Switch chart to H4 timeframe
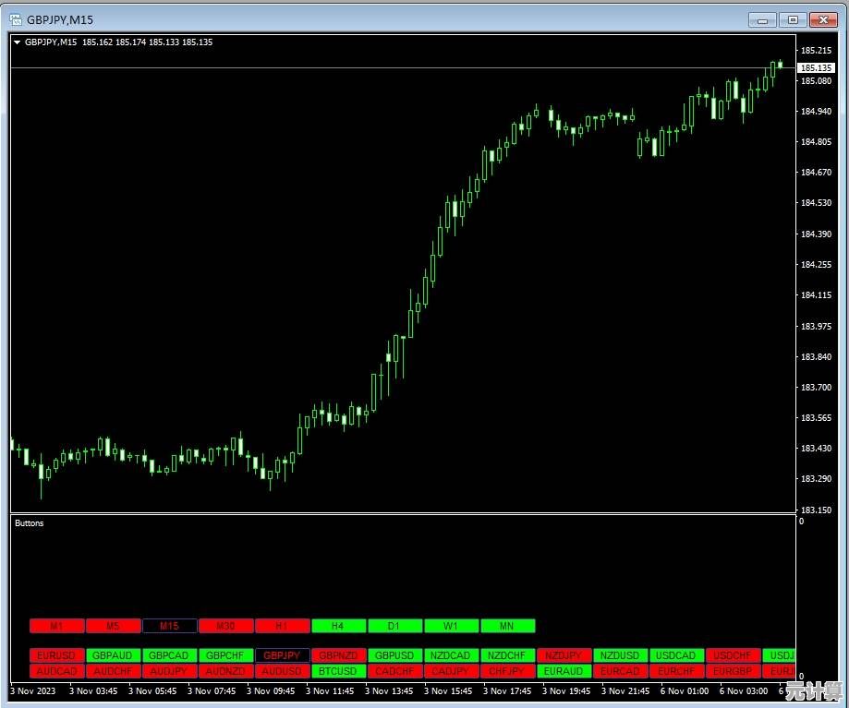 point(338,626)
